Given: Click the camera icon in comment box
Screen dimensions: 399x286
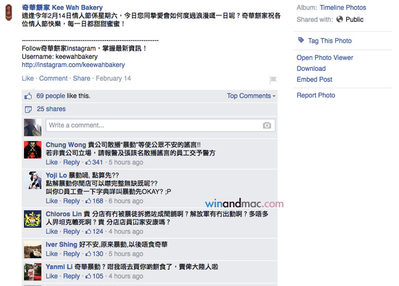Looking at the screenshot, I should (x=267, y=125).
